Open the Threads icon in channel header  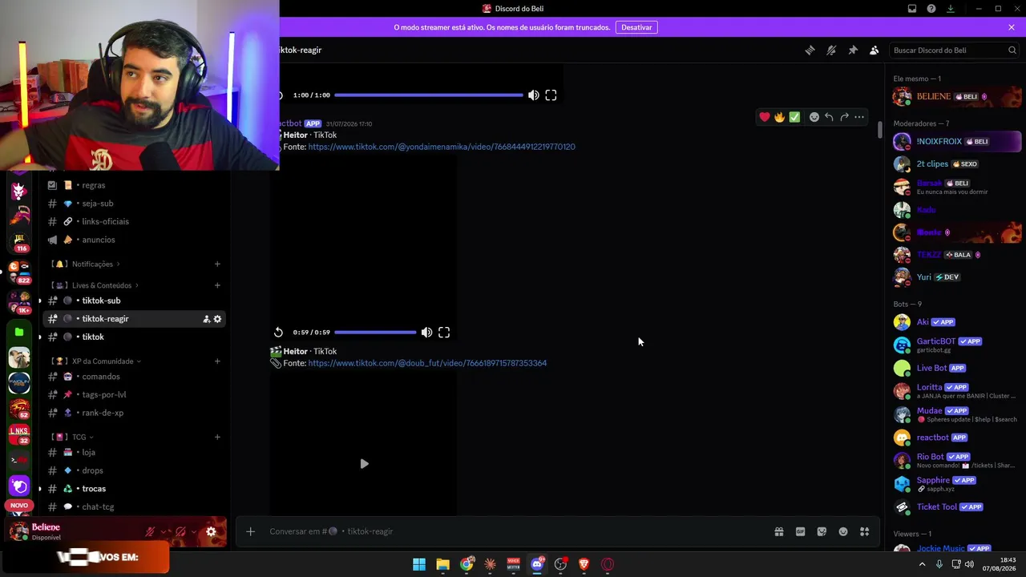[x=810, y=50]
